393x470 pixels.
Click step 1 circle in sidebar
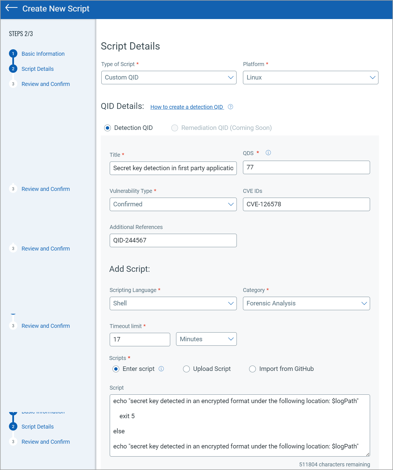(x=13, y=53)
